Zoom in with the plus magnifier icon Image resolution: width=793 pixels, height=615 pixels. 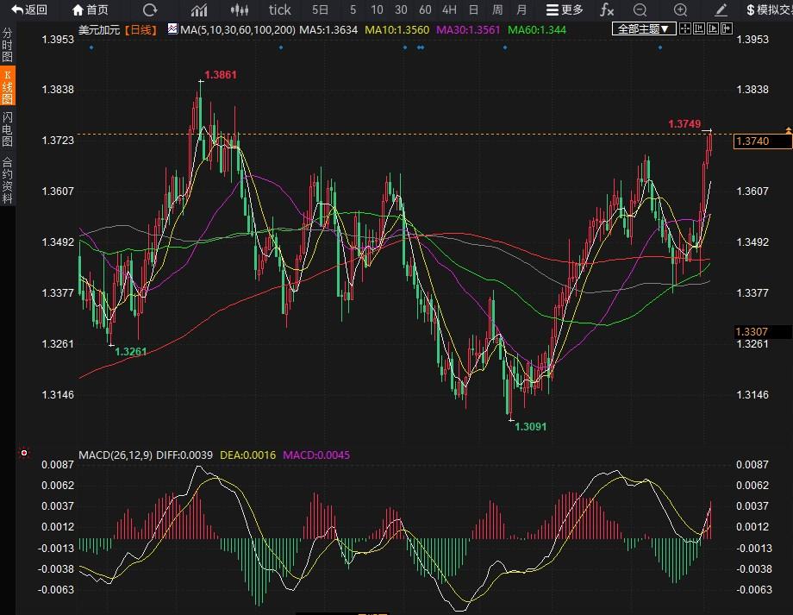[680, 9]
